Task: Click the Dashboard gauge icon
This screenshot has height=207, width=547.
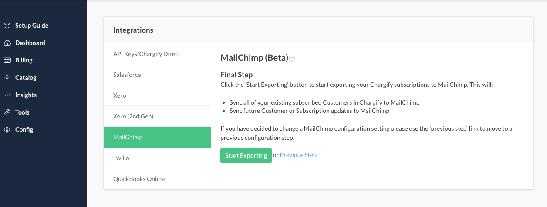Action: point(7,43)
